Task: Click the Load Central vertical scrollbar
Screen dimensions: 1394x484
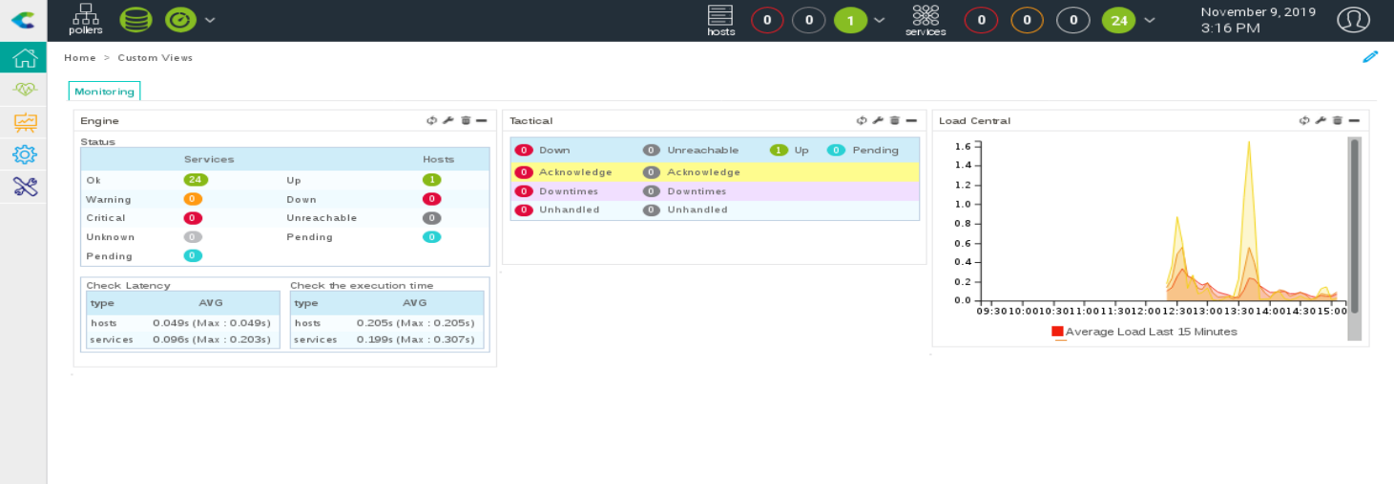Action: 1354,226
